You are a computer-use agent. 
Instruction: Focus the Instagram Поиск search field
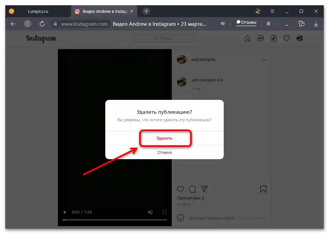click(164, 39)
